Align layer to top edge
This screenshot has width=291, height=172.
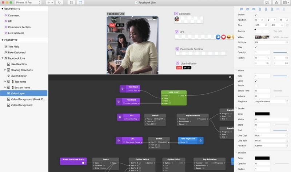260,9
